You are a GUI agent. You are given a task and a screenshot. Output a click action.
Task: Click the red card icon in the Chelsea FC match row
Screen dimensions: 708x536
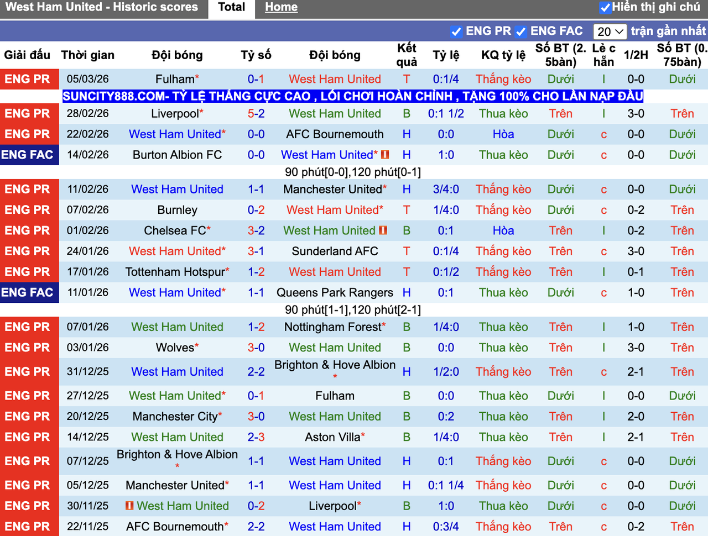[383, 230]
